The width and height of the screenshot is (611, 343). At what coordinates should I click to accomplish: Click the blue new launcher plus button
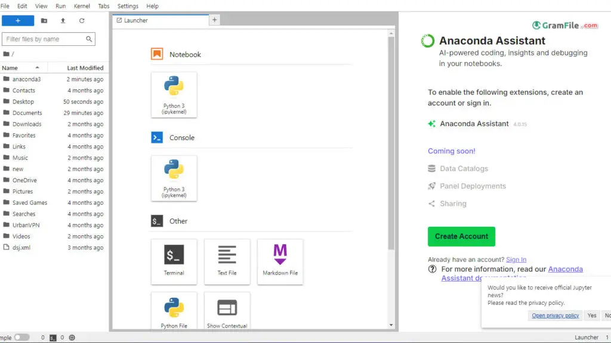[x=18, y=21]
